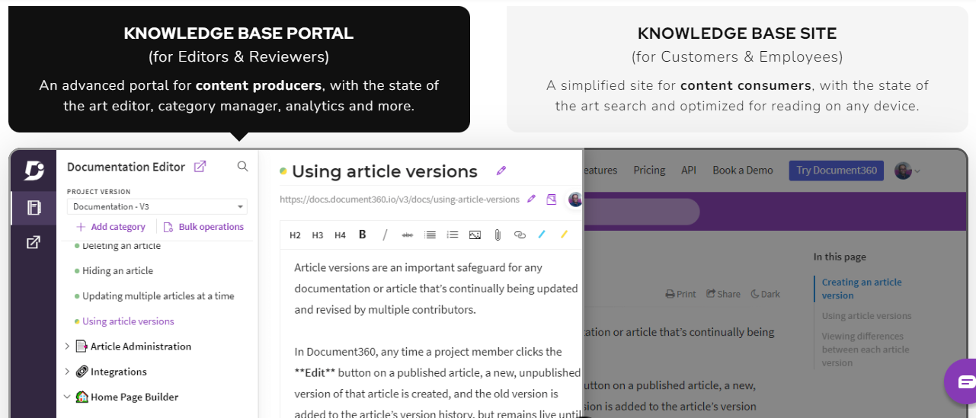Apply H2 heading format

point(296,235)
